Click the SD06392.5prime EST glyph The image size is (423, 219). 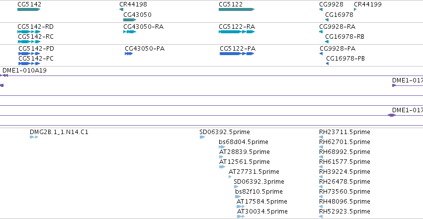(202, 137)
